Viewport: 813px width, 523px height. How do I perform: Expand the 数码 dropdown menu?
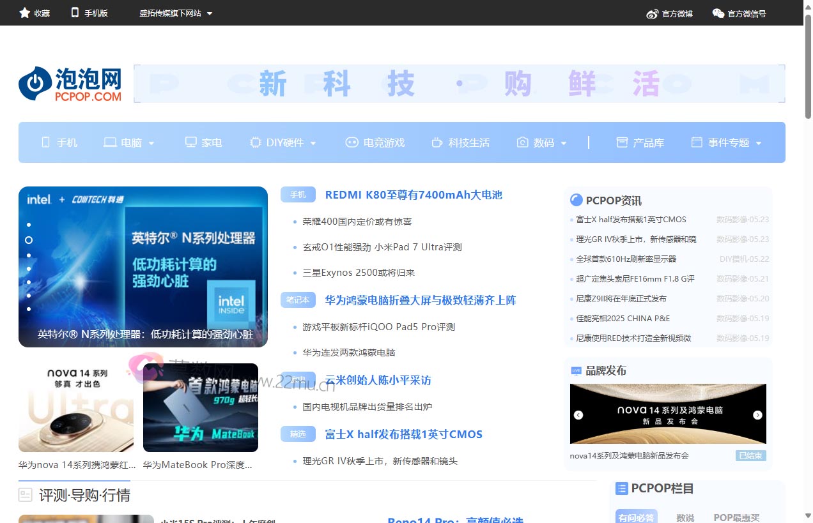(x=564, y=142)
